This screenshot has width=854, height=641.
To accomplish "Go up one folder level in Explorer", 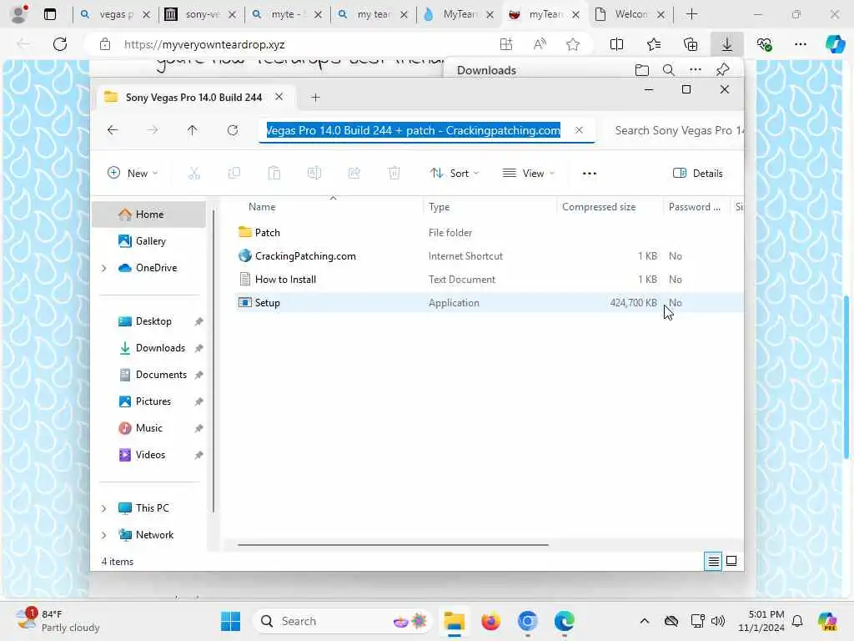I will pyautogui.click(x=193, y=130).
